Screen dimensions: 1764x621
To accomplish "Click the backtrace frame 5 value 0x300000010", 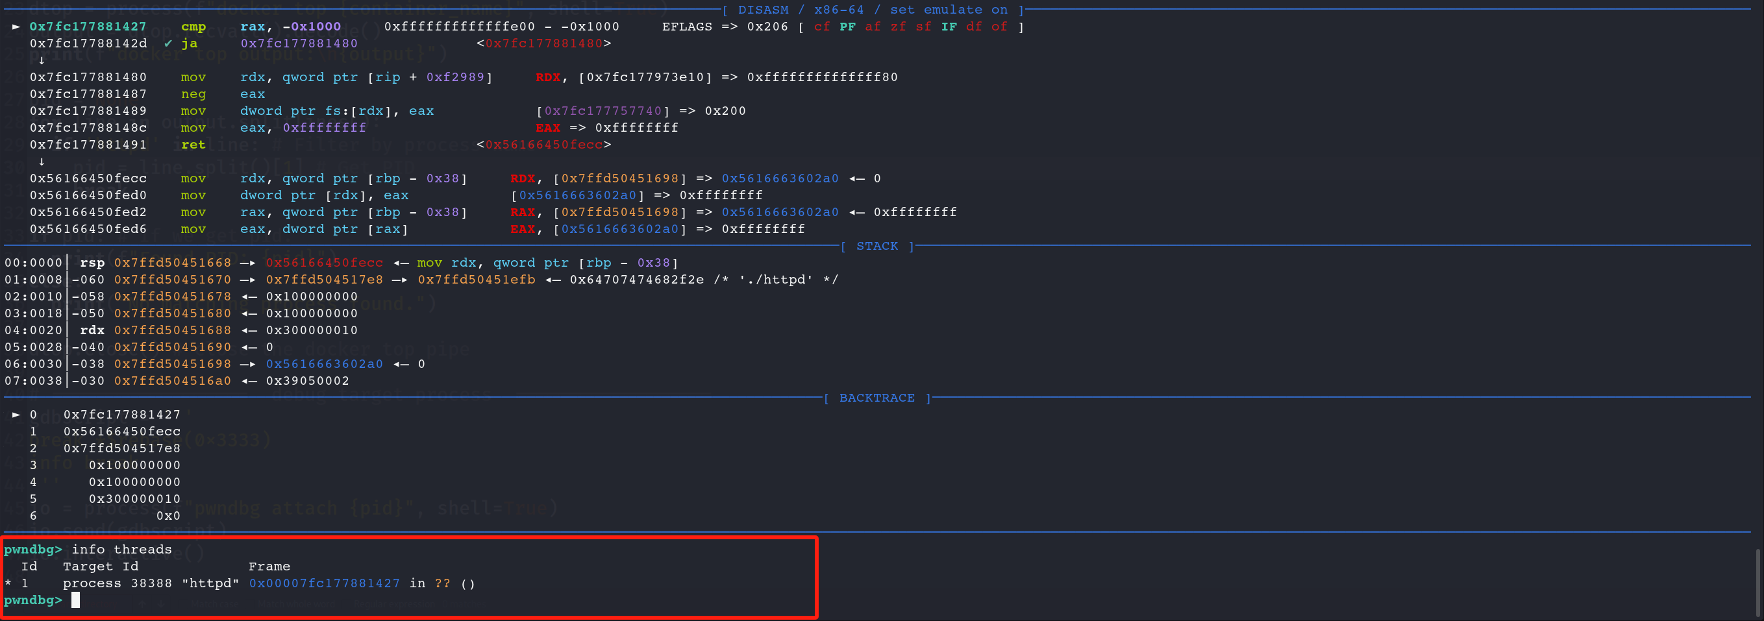I will [135, 499].
